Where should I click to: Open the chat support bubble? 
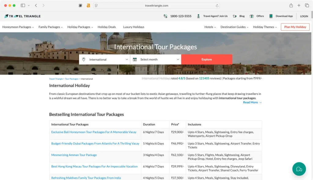click(299, 169)
